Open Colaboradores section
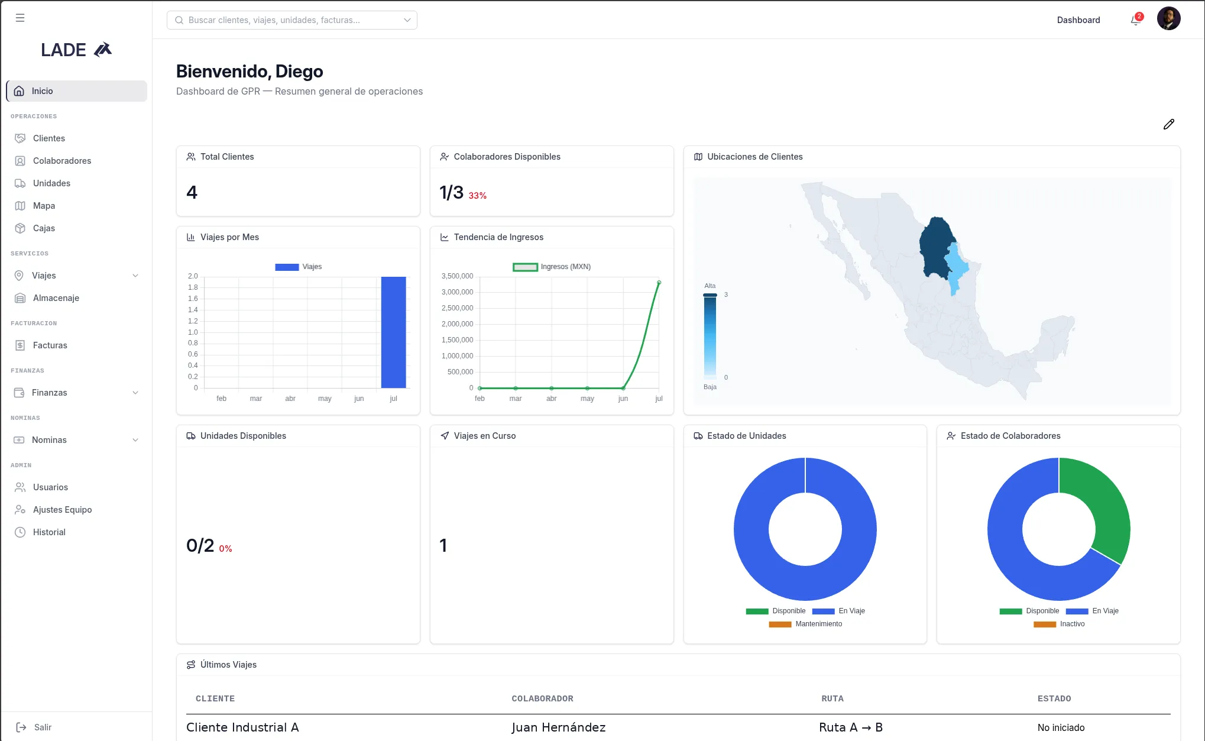Screen dimensions: 1205x741 [x=62, y=161]
